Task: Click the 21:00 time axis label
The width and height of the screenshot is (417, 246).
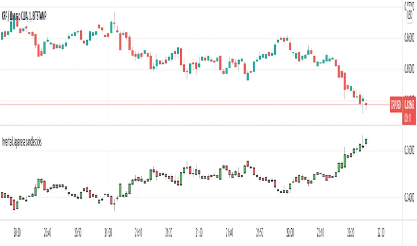Action: pyautogui.click(x=108, y=233)
